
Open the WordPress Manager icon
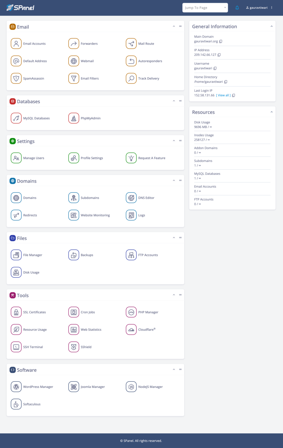(16, 387)
